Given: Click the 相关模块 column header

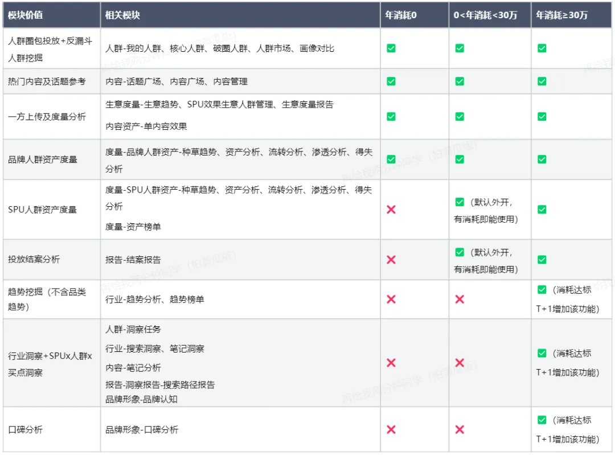Looking at the screenshot, I should click(122, 15).
